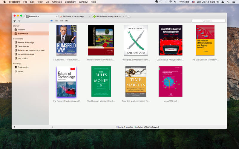Collapse sidebar using bottom triangle
The image size is (239, 149).
click(x=52, y=127)
